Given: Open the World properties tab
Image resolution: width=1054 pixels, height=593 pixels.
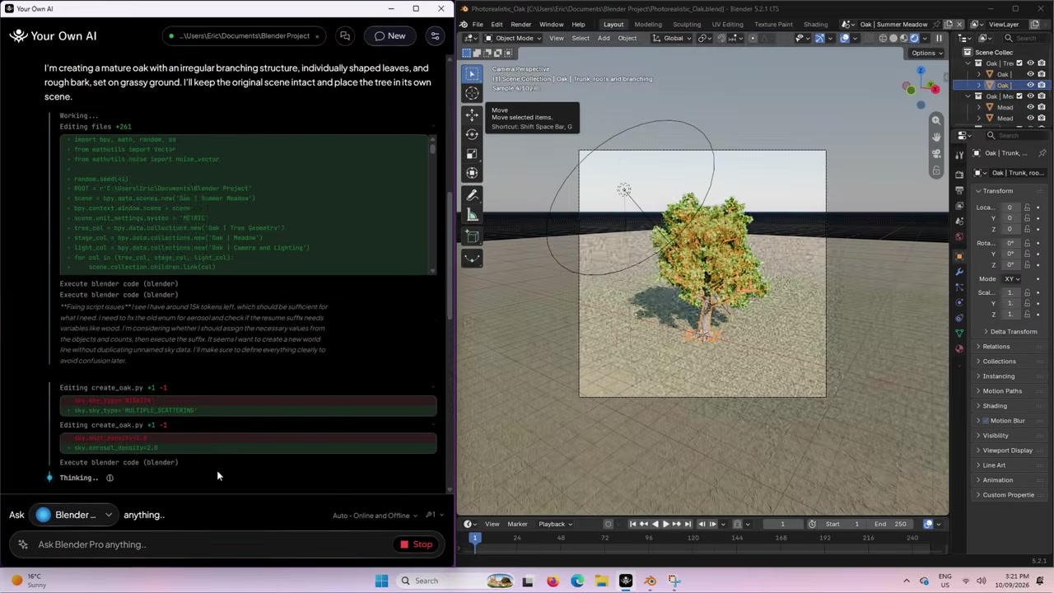Looking at the screenshot, I should click(x=959, y=237).
